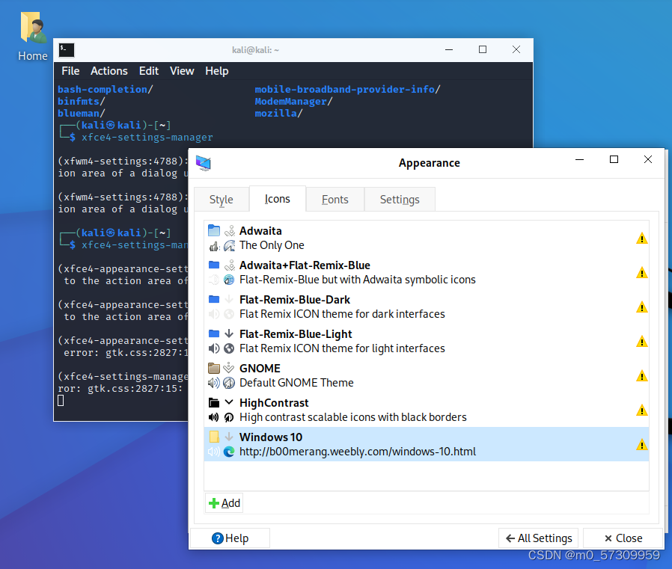Click the speaker icon in HighContrast row
The width and height of the screenshot is (672, 569).
(x=214, y=417)
